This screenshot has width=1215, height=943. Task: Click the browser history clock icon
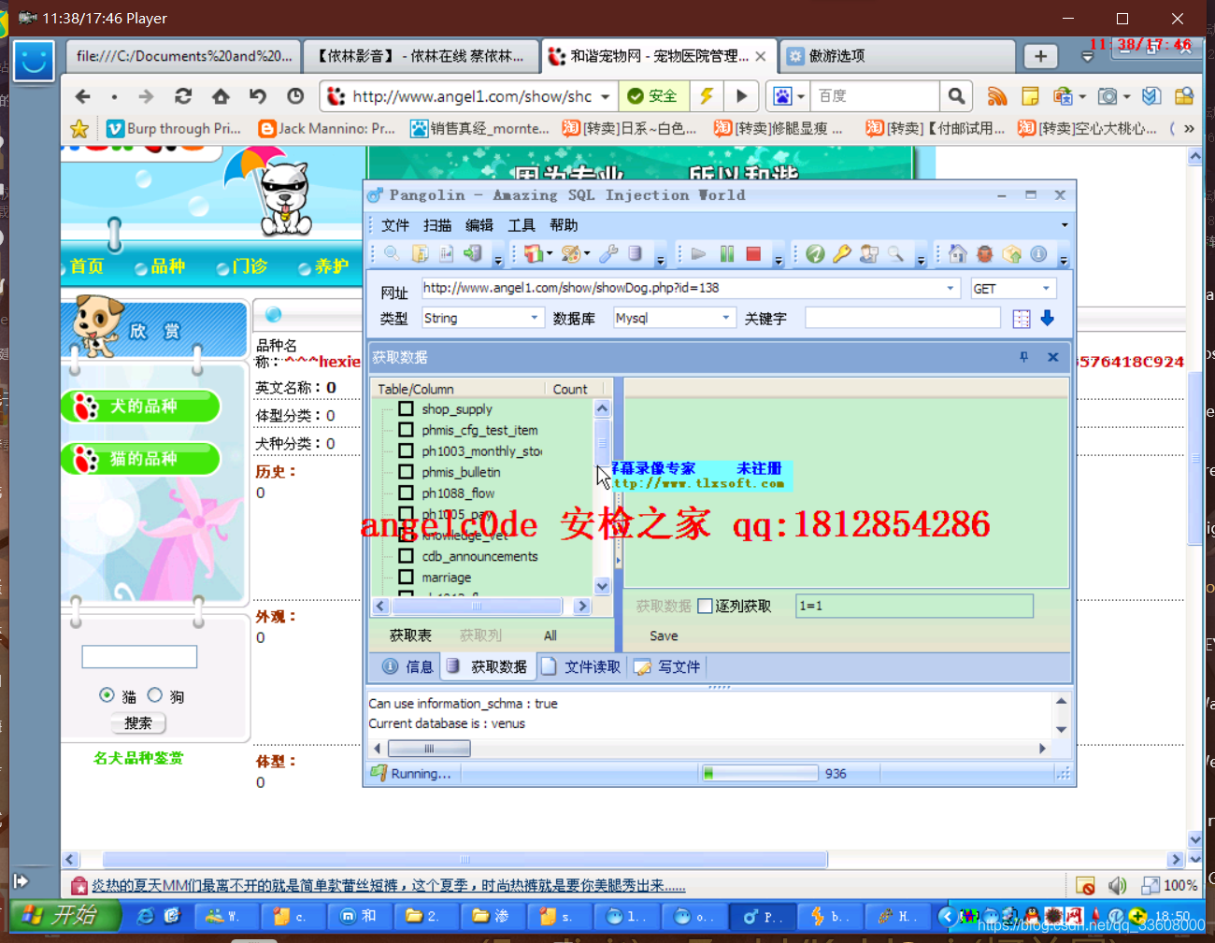tap(295, 96)
